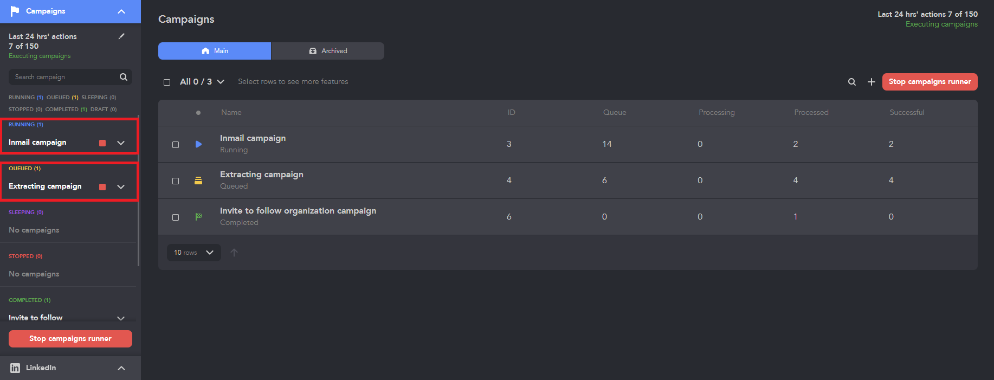
Task: Tick the Extracting campaign row checkbox
Action: point(176,181)
